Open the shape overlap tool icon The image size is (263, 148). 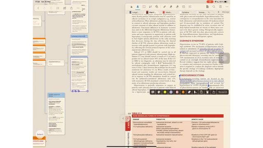click(x=157, y=7)
